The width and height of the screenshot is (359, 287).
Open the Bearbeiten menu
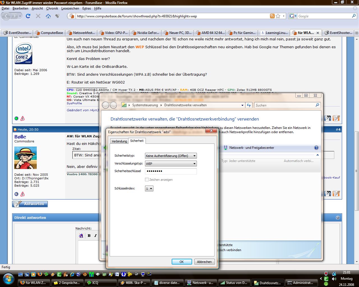click(x=20, y=8)
